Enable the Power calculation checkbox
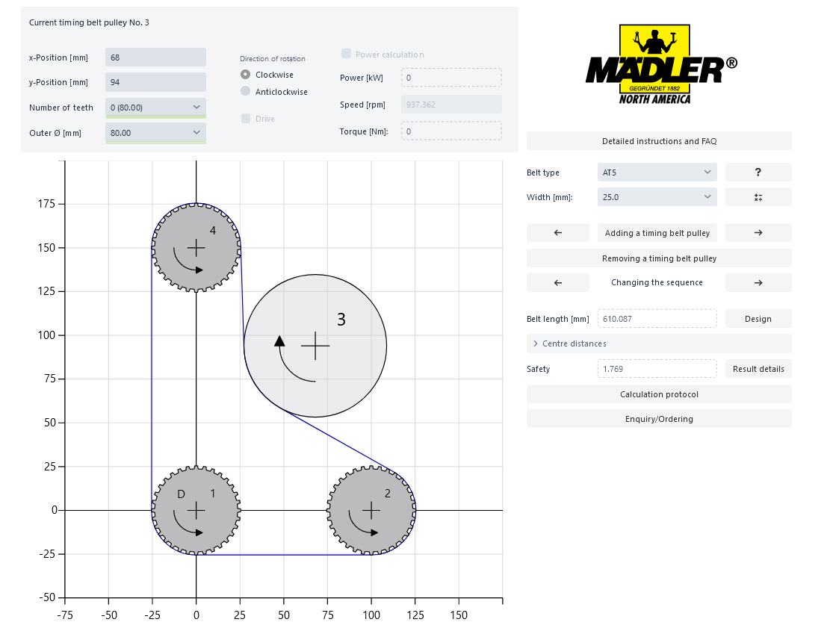The width and height of the screenshot is (827, 631). coord(347,54)
